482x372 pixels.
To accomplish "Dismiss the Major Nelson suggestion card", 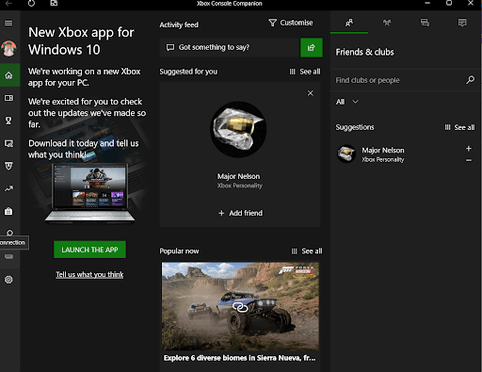I will click(x=310, y=93).
